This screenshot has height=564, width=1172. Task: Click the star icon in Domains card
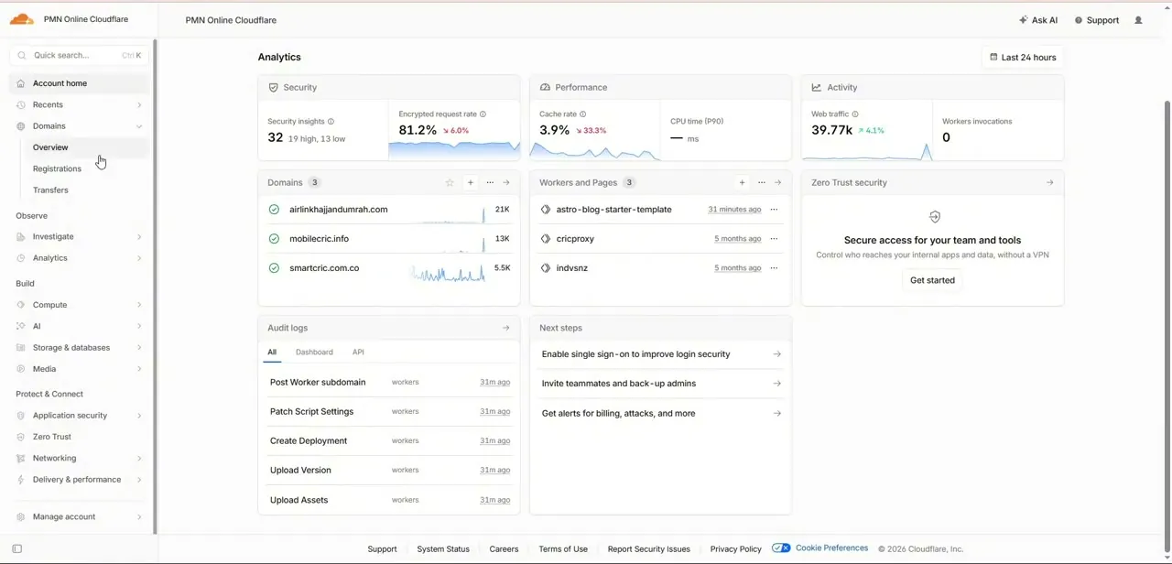tap(450, 182)
